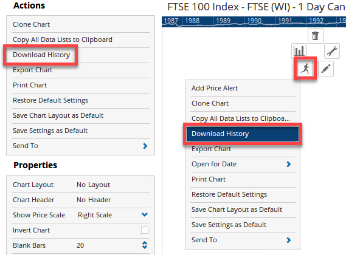Click the wrench settings icon
Viewport: 346px width, 255px height.
(x=332, y=51)
